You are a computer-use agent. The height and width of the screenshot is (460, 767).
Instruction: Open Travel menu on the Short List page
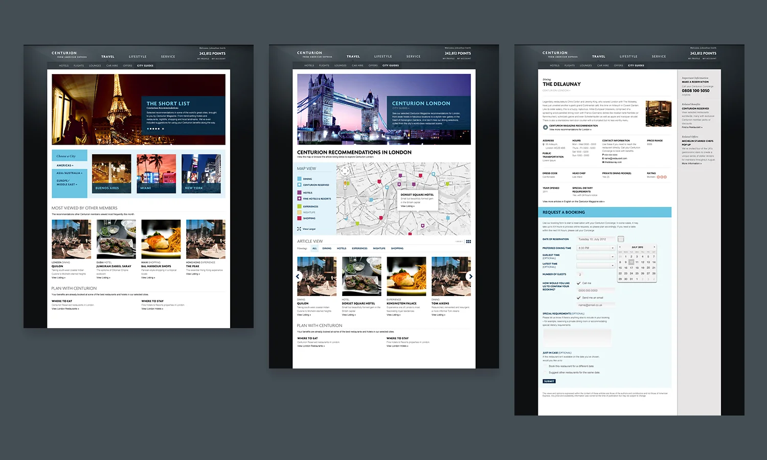tap(108, 57)
